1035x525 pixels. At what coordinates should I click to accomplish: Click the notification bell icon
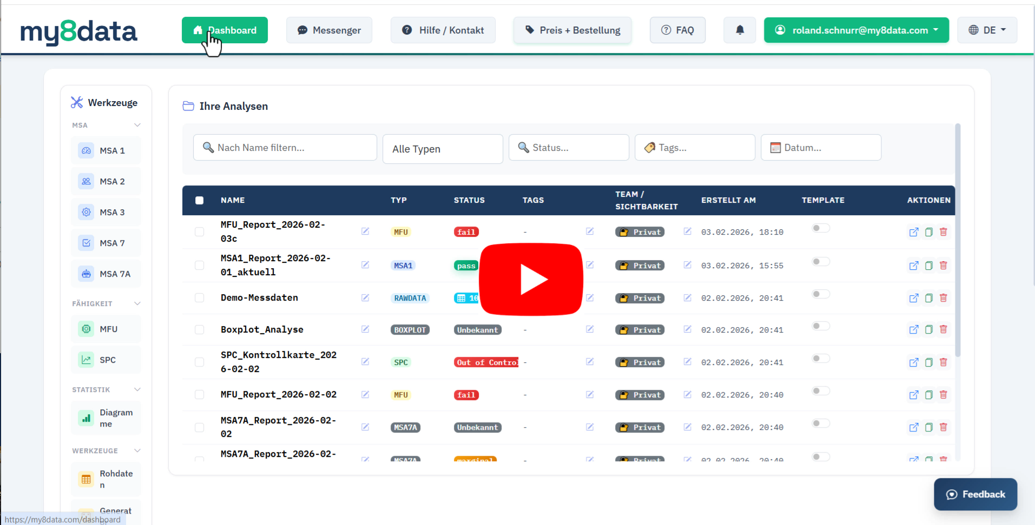(740, 30)
